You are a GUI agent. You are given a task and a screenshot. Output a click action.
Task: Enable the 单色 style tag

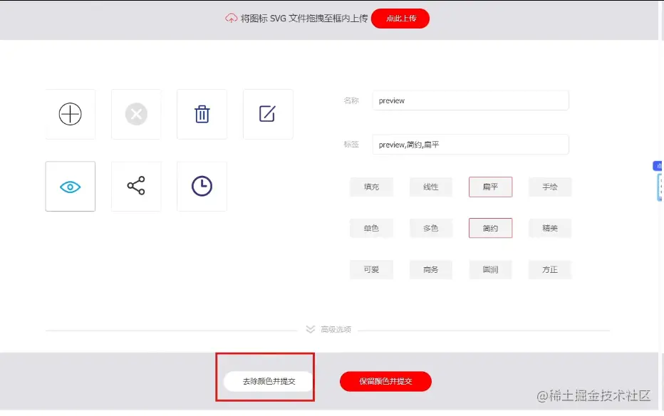370,228
